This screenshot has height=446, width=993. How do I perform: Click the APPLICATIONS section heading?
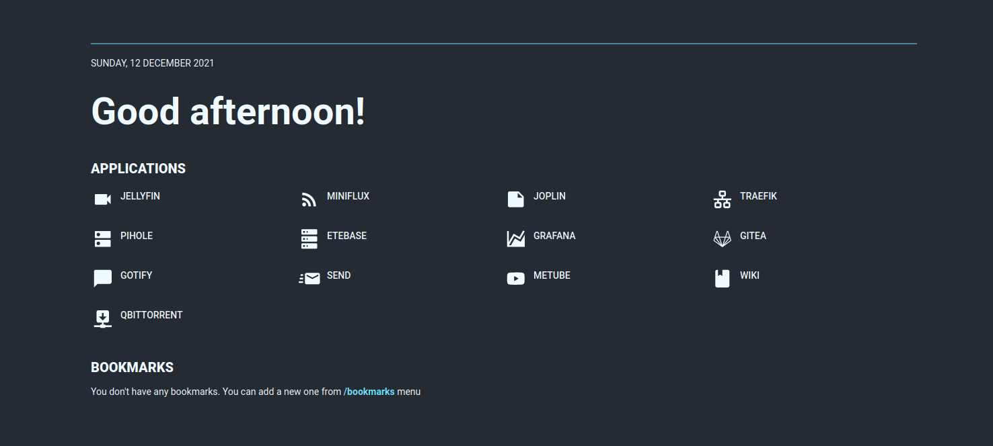click(138, 169)
